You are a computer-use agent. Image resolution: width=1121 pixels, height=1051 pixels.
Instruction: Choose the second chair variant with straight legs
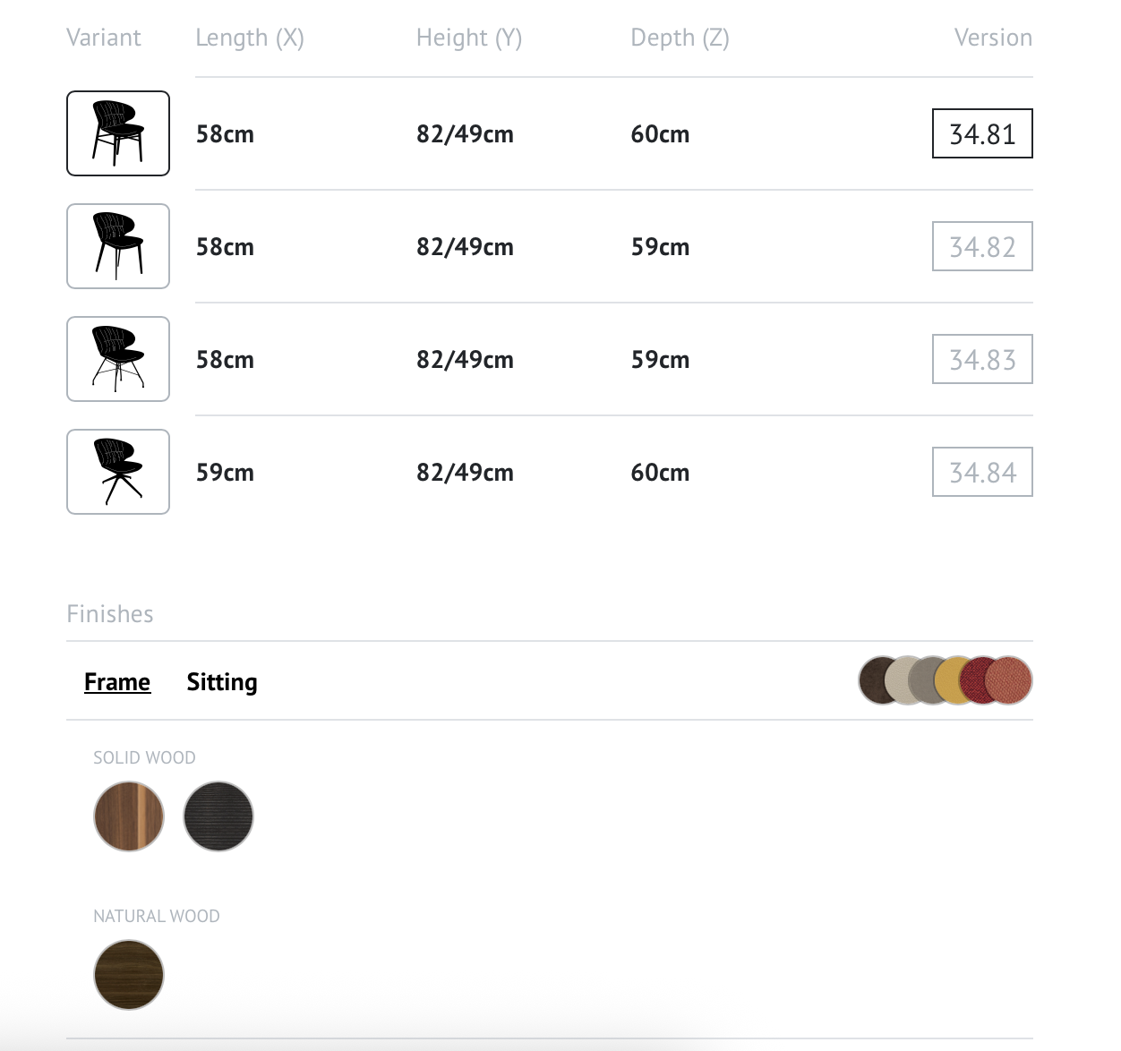pos(118,246)
